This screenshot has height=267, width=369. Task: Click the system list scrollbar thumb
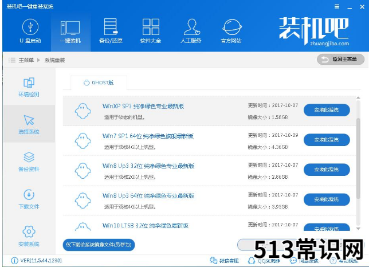click(x=358, y=159)
